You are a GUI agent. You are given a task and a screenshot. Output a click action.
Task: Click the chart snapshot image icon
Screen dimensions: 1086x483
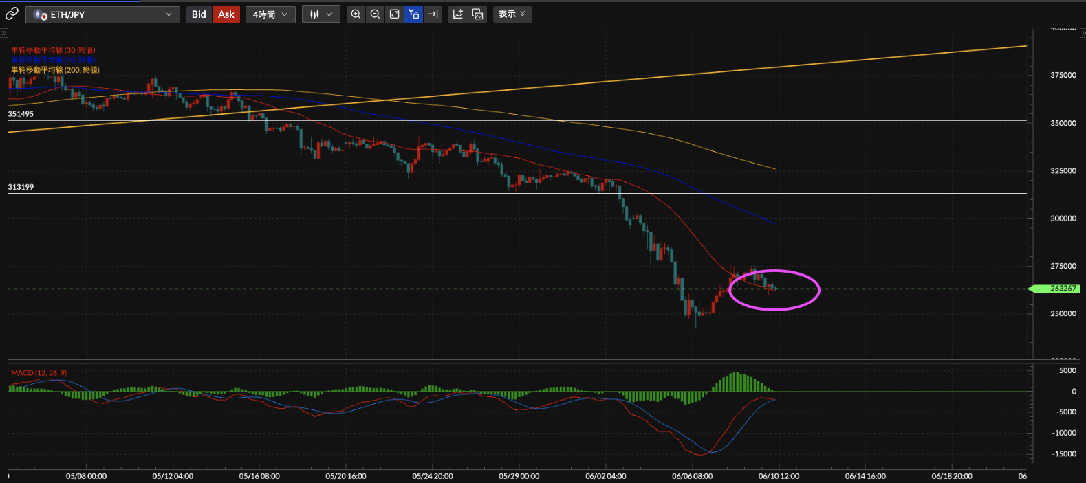[x=477, y=14]
